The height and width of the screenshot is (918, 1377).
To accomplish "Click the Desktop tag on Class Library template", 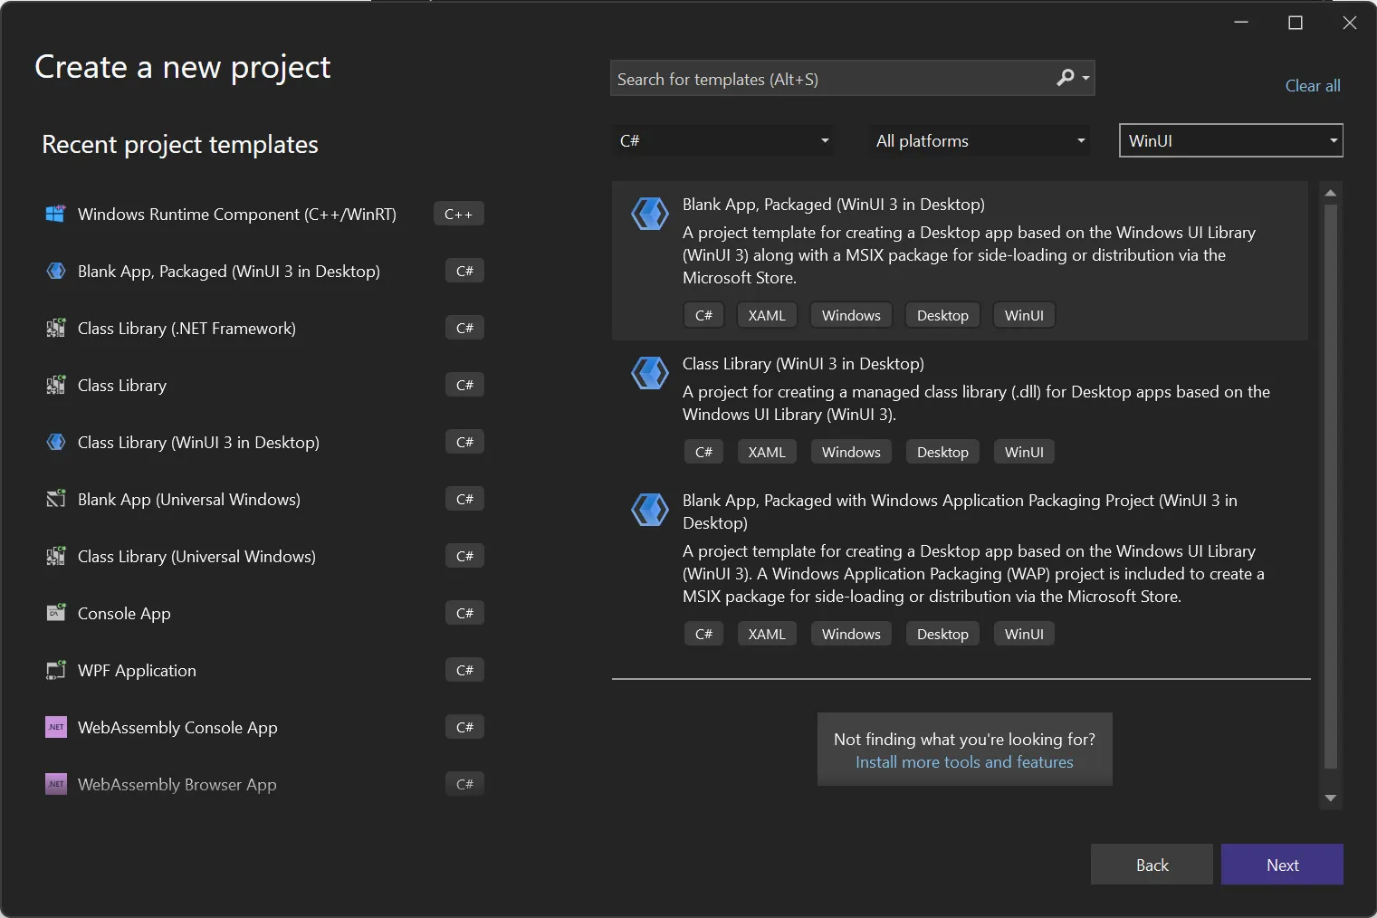I will pyautogui.click(x=942, y=451).
